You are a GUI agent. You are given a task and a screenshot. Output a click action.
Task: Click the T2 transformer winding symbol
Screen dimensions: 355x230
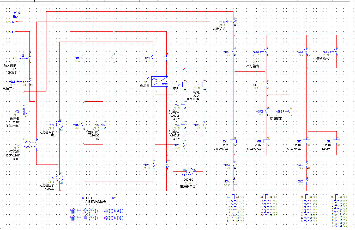tap(30, 145)
